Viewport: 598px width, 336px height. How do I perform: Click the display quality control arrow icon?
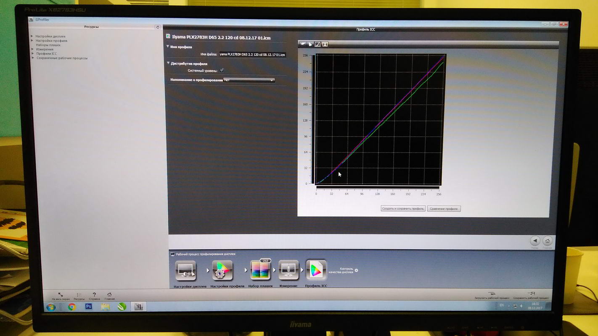point(356,270)
